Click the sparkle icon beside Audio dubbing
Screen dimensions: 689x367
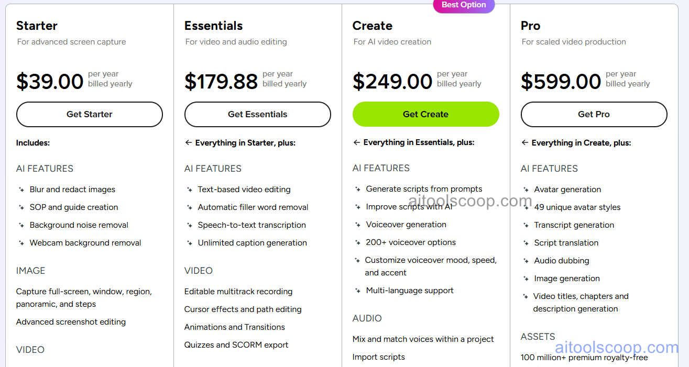click(527, 260)
